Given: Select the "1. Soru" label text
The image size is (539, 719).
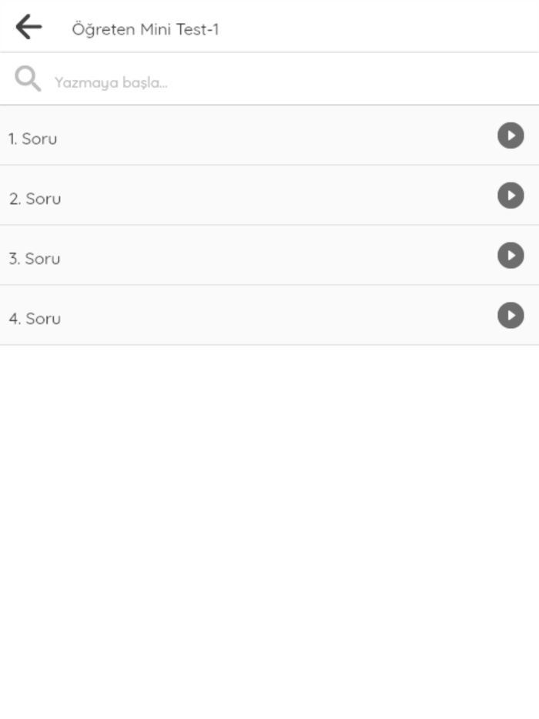Looking at the screenshot, I should coord(32,139).
